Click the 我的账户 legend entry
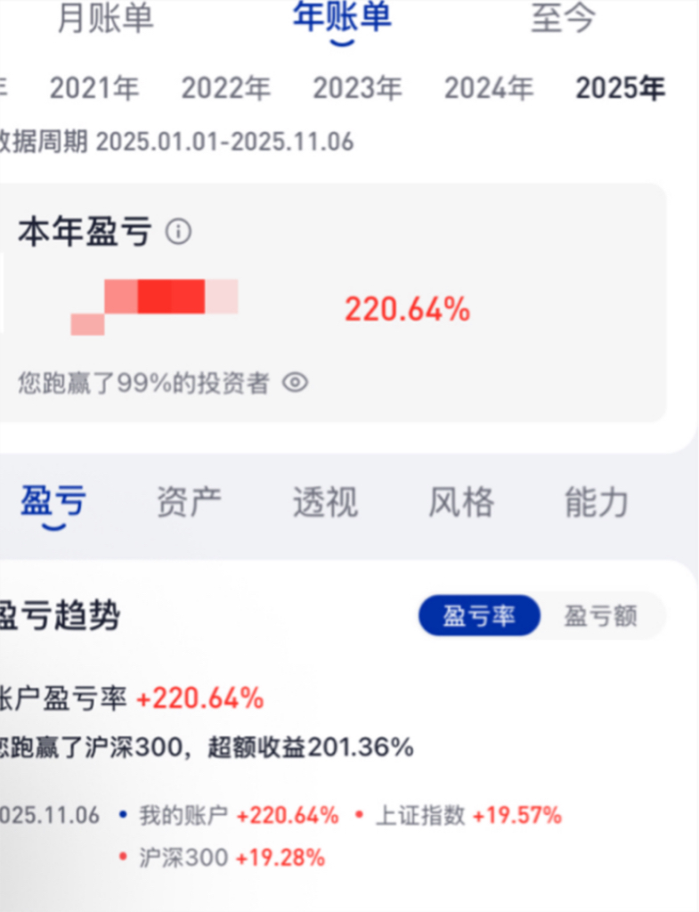This screenshot has width=699, height=912. pos(183,816)
